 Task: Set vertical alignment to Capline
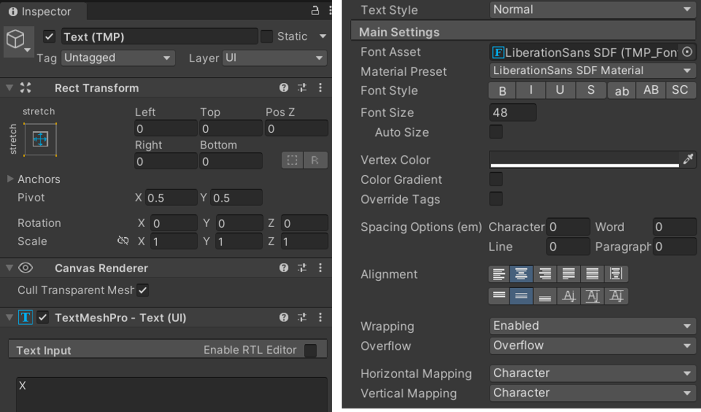click(x=616, y=296)
